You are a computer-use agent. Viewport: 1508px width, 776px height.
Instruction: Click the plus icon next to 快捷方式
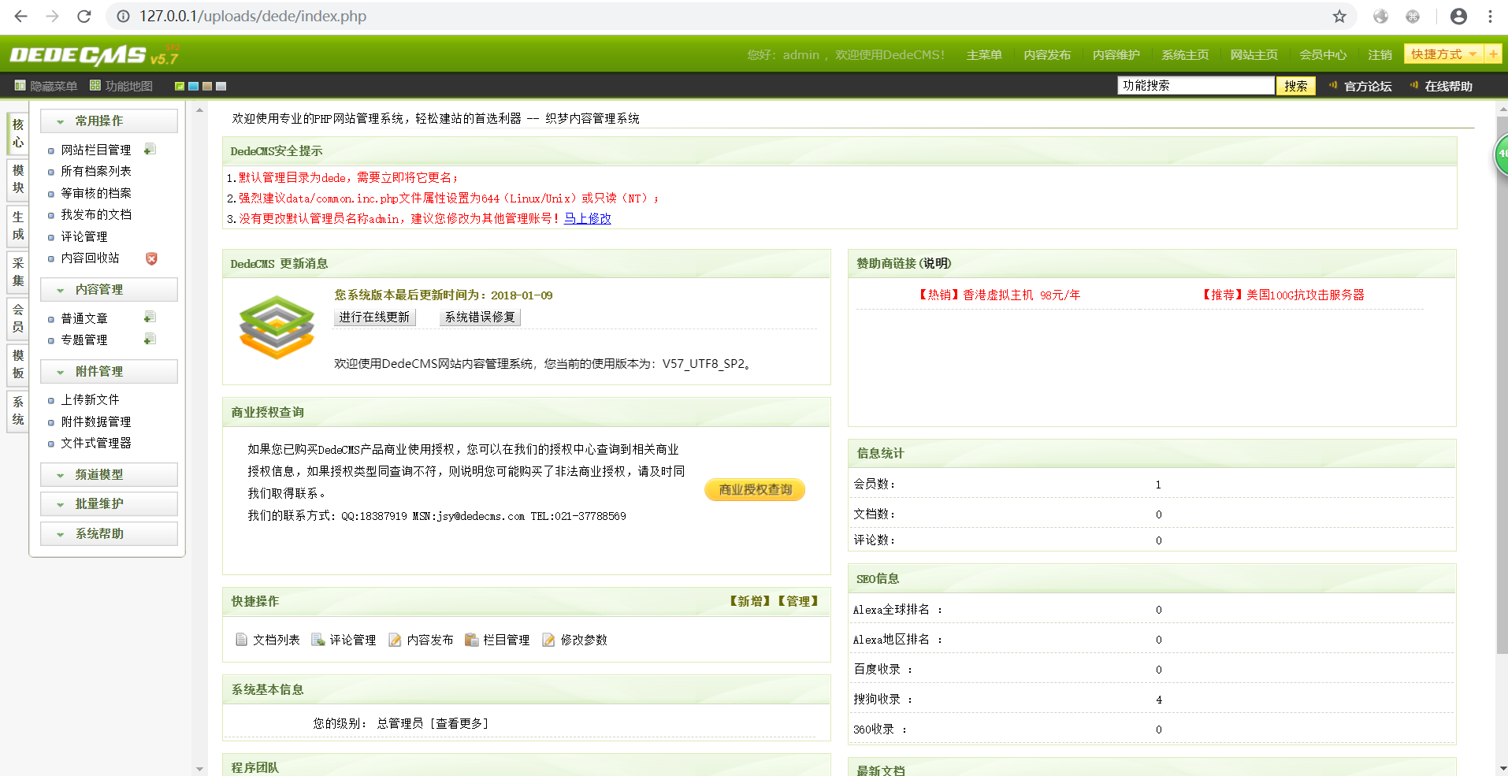click(x=1493, y=54)
